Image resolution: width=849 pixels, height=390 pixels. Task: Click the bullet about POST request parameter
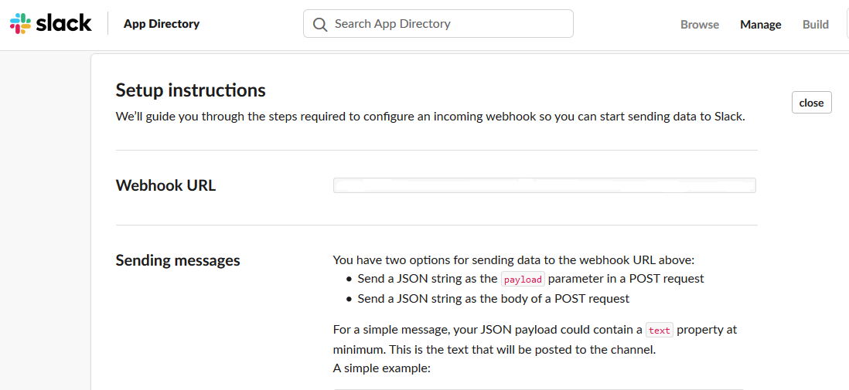coord(530,278)
